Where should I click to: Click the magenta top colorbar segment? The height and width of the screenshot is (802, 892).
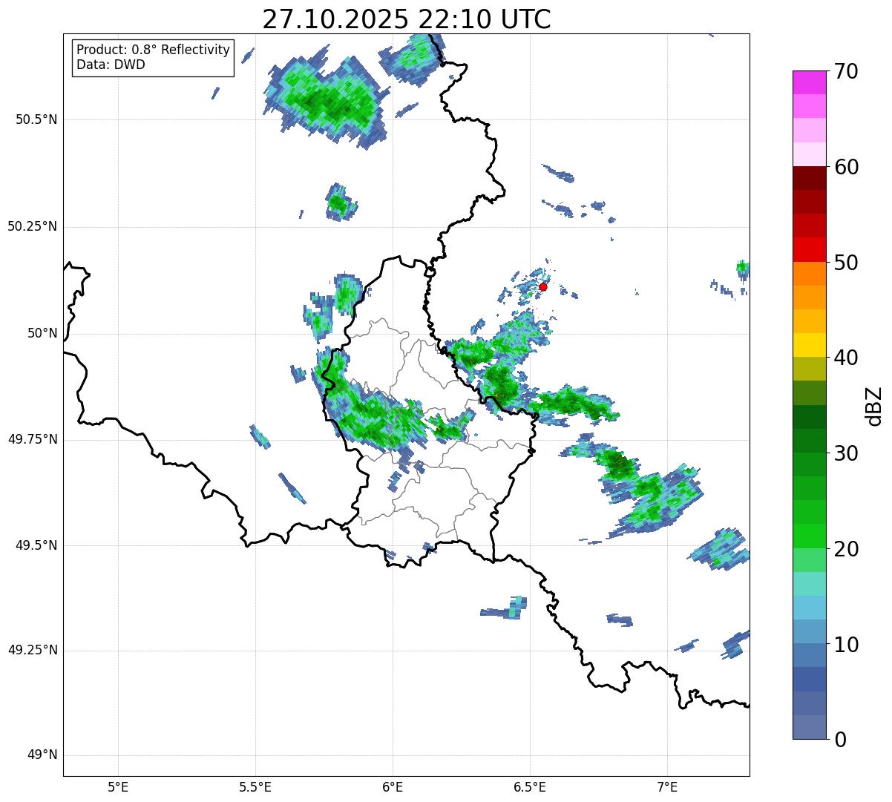tap(809, 82)
